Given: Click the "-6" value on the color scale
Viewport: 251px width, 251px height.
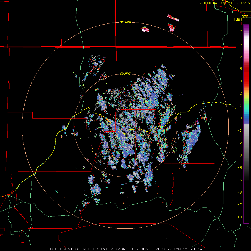Looking at the screenshot, I should click(x=240, y=192).
